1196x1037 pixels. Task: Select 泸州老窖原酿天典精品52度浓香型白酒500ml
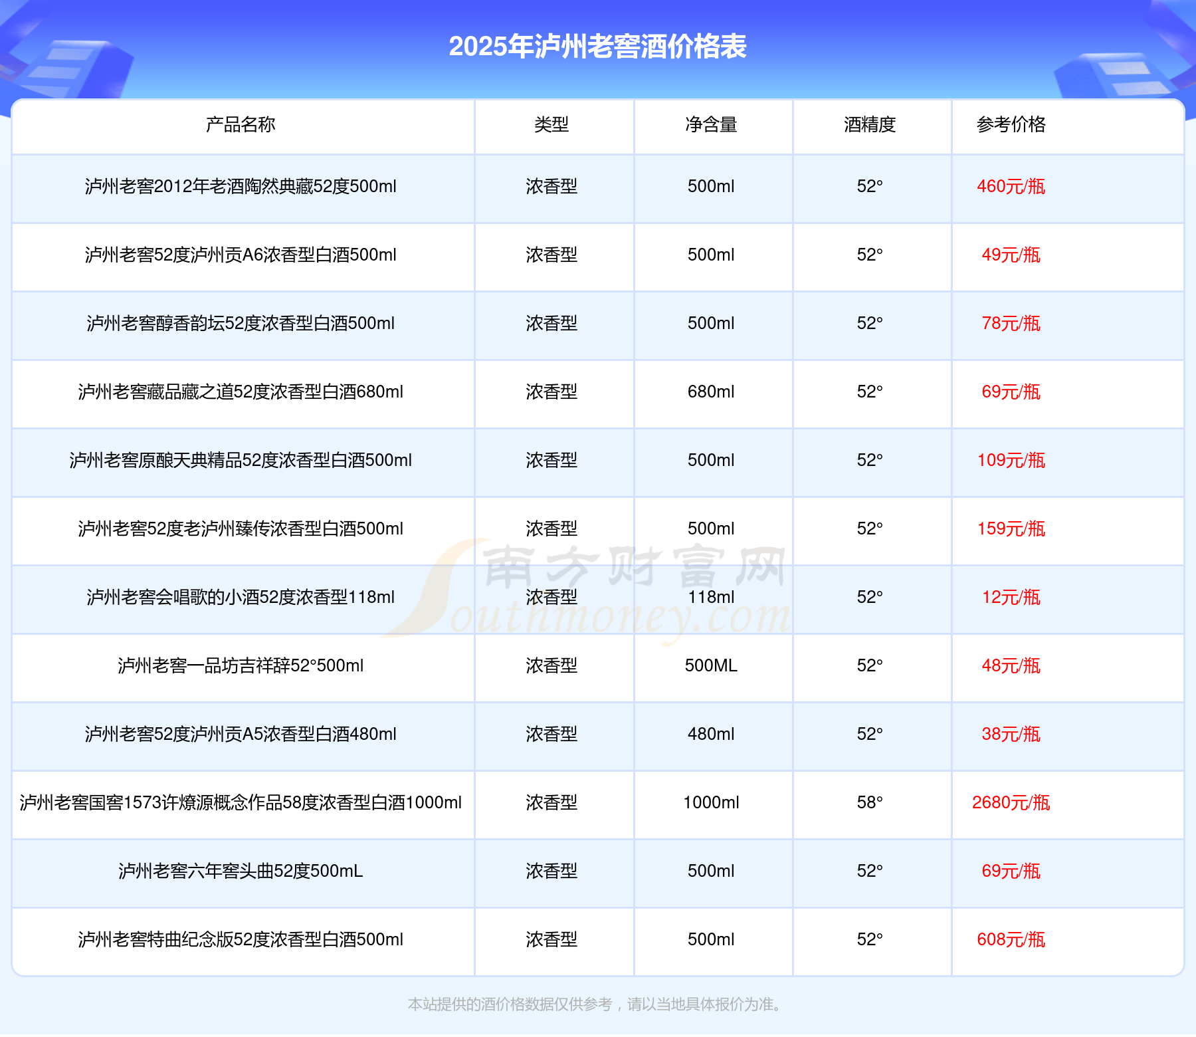pyautogui.click(x=241, y=461)
